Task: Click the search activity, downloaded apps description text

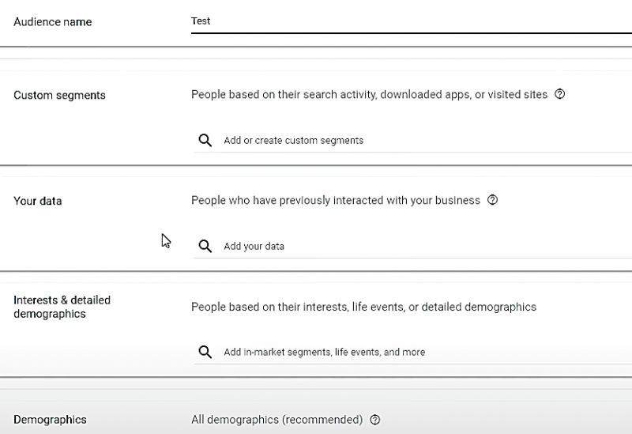Action: (x=369, y=94)
